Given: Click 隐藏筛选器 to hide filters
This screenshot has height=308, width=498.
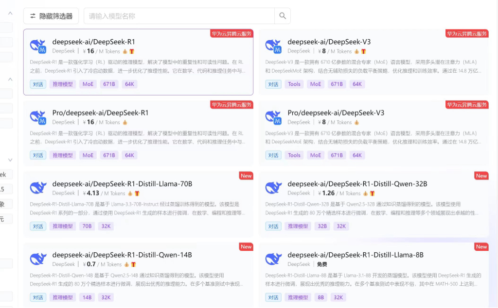Looking at the screenshot, I should point(51,16).
